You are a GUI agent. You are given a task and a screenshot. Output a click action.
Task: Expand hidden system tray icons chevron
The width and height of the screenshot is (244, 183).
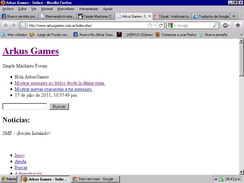[x=216, y=179]
